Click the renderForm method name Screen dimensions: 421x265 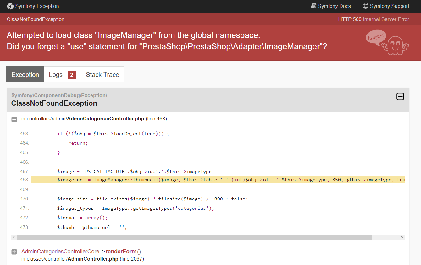point(121,252)
